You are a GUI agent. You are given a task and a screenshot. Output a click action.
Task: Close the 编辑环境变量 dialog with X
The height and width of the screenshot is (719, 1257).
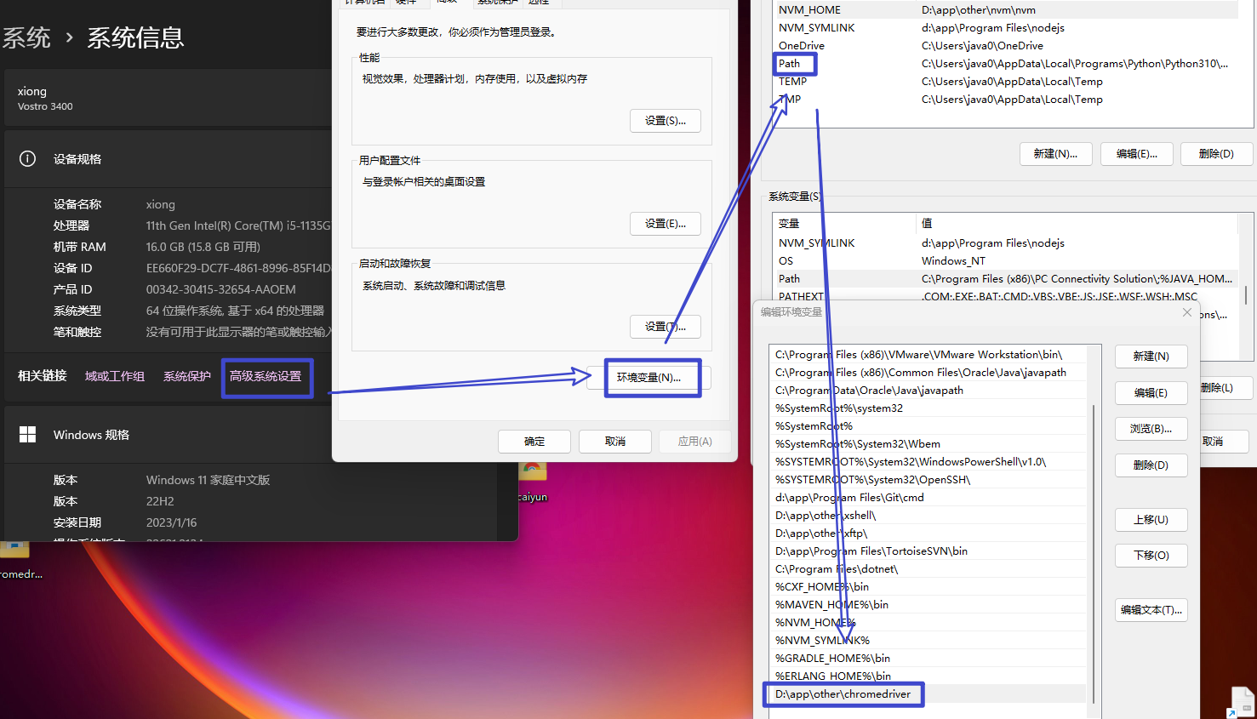pyautogui.click(x=1187, y=312)
